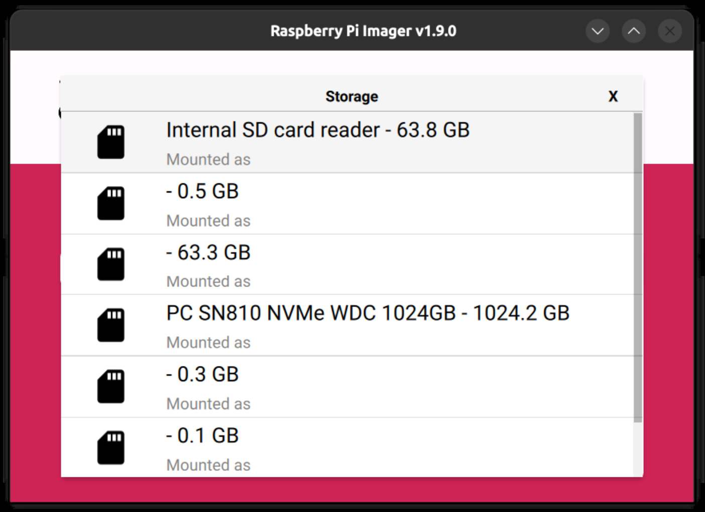Viewport: 705px width, 512px height.
Task: Click the drive icon for PC SN810 NVMe
Action: pos(110,325)
